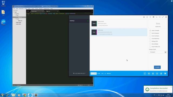Switch to style.css tab in Sublime

point(52,11)
